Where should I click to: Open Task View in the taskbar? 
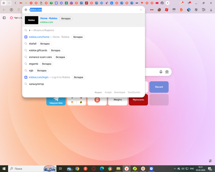(x=61, y=169)
